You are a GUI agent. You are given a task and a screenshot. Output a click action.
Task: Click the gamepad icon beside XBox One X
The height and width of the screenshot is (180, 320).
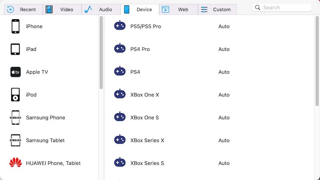(x=120, y=94)
